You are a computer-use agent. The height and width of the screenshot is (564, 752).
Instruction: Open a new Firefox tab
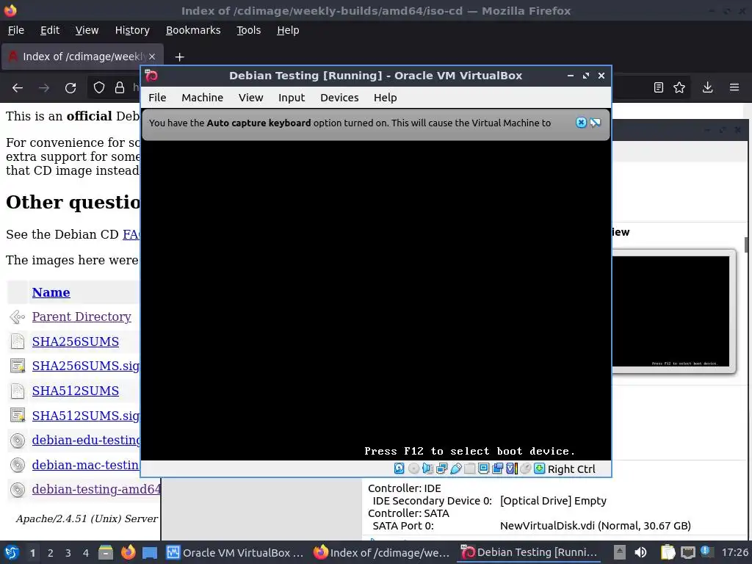[x=179, y=57]
